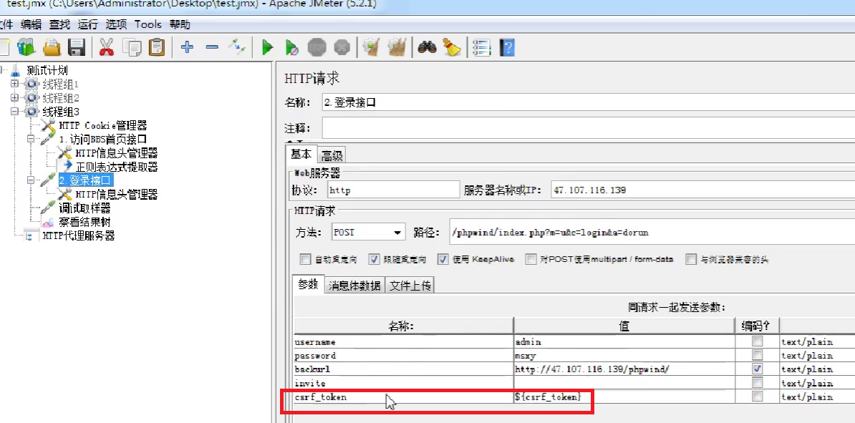
Task: Click Start no pauses icon
Action: (292, 47)
